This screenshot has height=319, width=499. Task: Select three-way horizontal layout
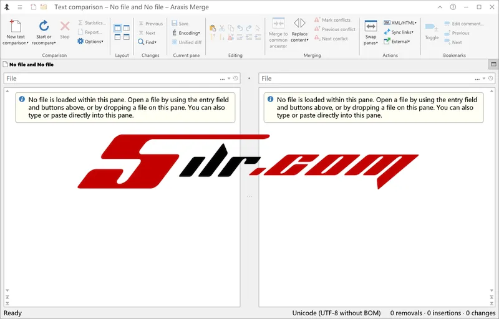(x=127, y=37)
